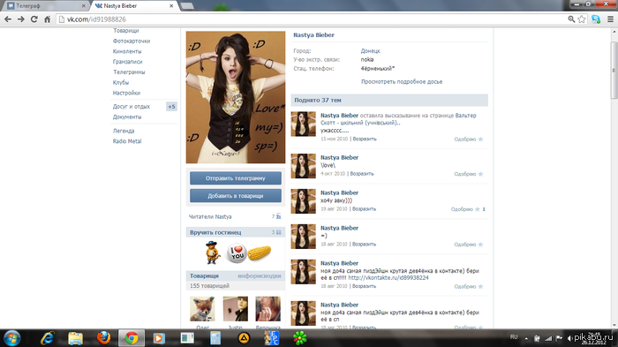Bookmark this page with the star icon
The width and height of the screenshot is (618, 347).
[581, 19]
